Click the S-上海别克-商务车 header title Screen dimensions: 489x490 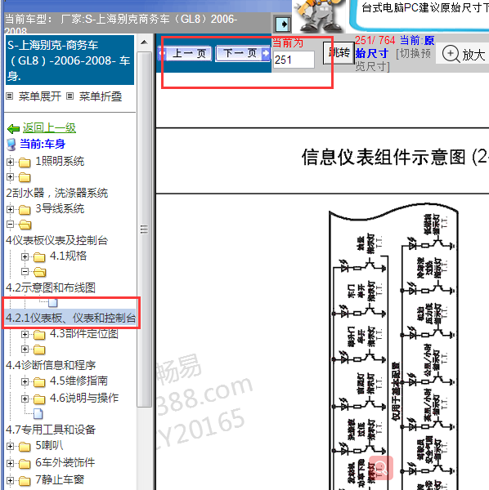click(70, 60)
